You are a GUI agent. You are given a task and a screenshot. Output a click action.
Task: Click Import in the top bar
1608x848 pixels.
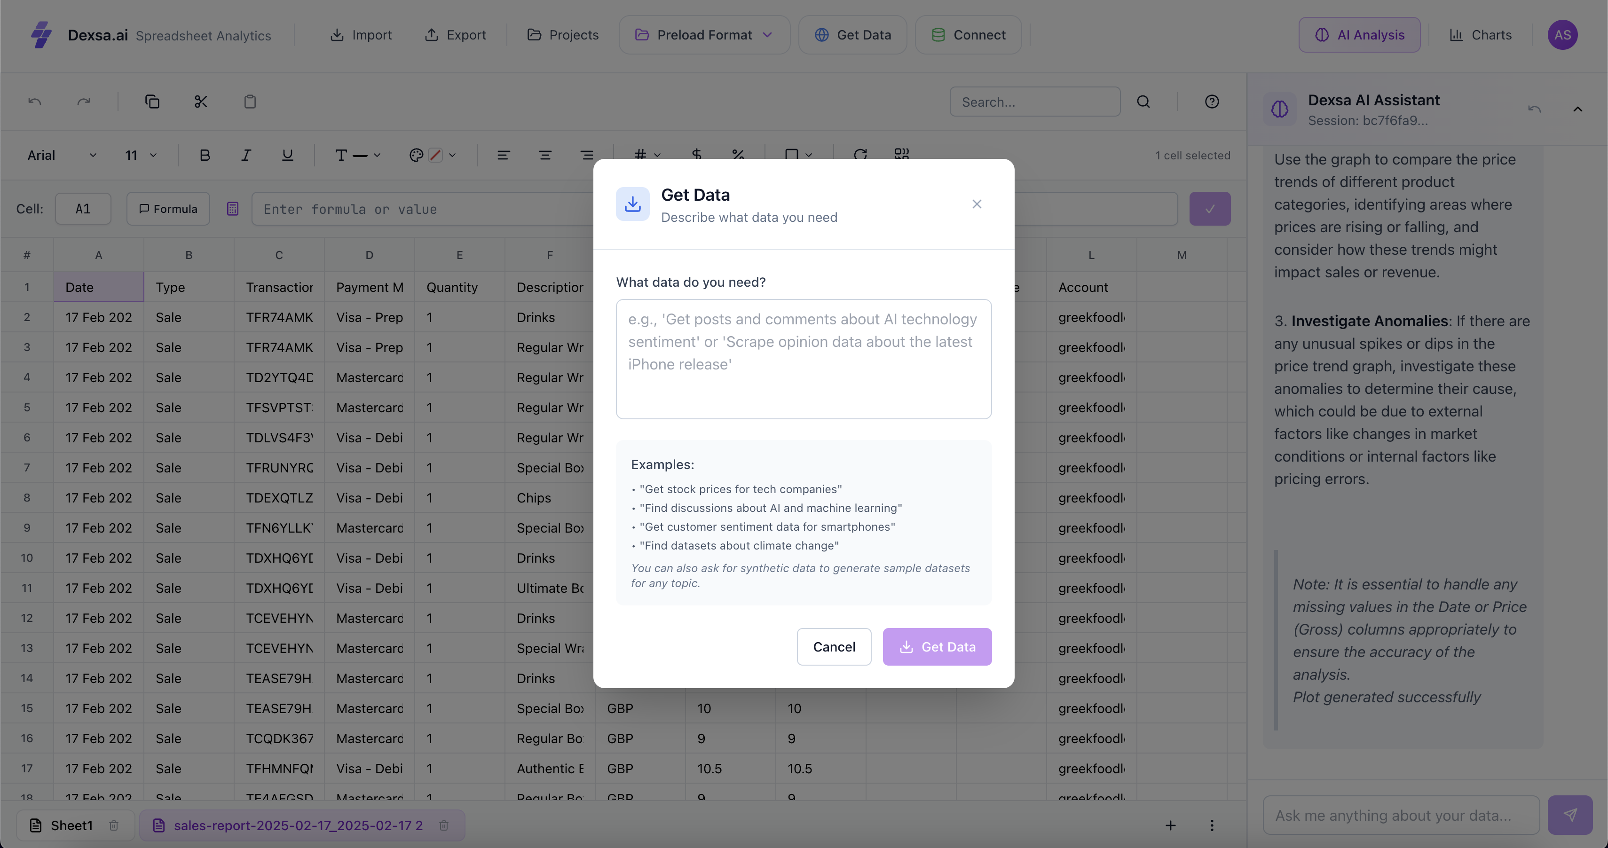(361, 35)
